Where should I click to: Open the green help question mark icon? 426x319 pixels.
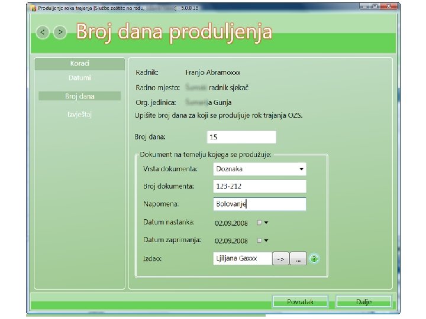tap(314, 259)
